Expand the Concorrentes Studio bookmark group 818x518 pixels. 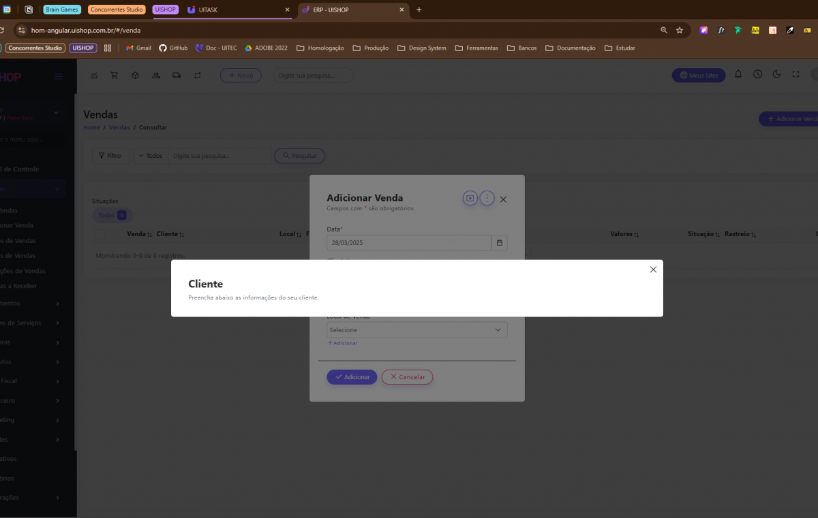[35, 48]
